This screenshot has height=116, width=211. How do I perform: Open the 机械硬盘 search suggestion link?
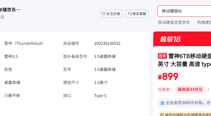tap(204, 22)
